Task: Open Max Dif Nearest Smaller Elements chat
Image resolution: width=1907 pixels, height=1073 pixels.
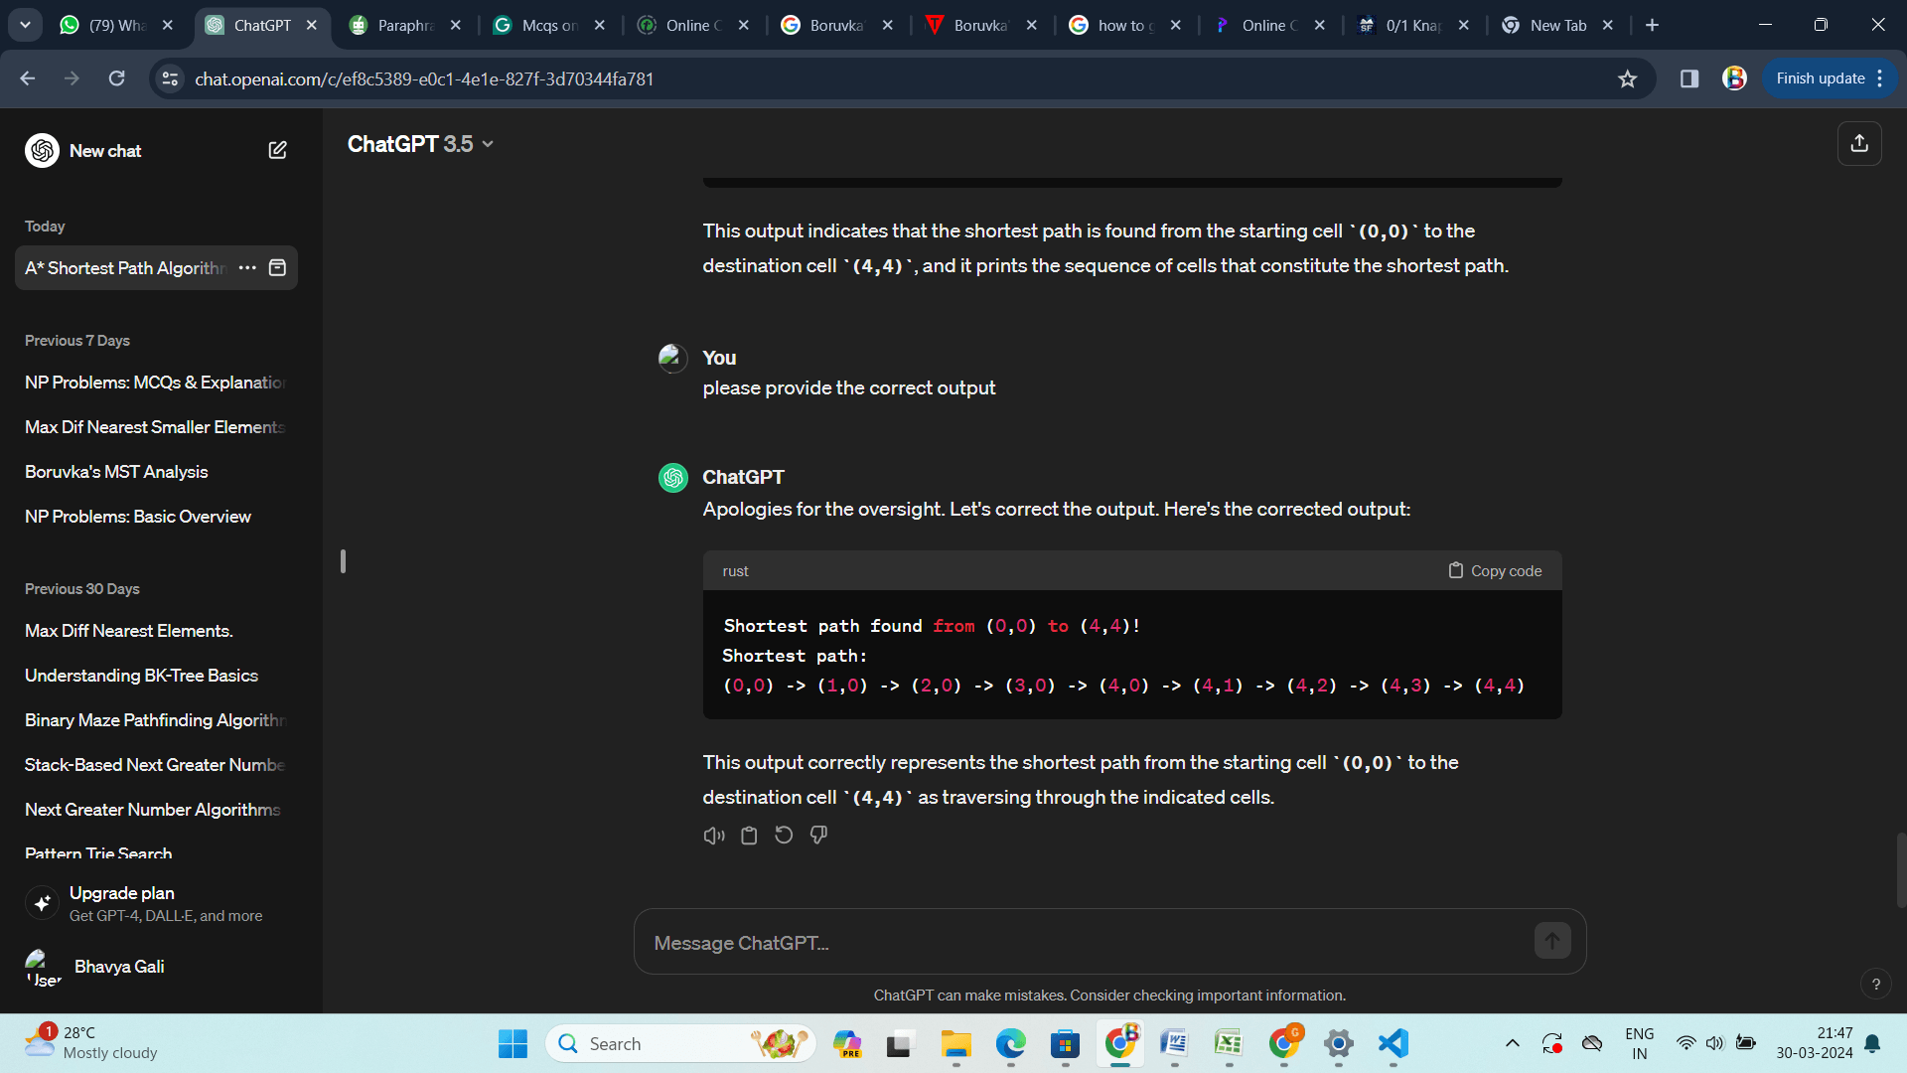Action: (156, 427)
